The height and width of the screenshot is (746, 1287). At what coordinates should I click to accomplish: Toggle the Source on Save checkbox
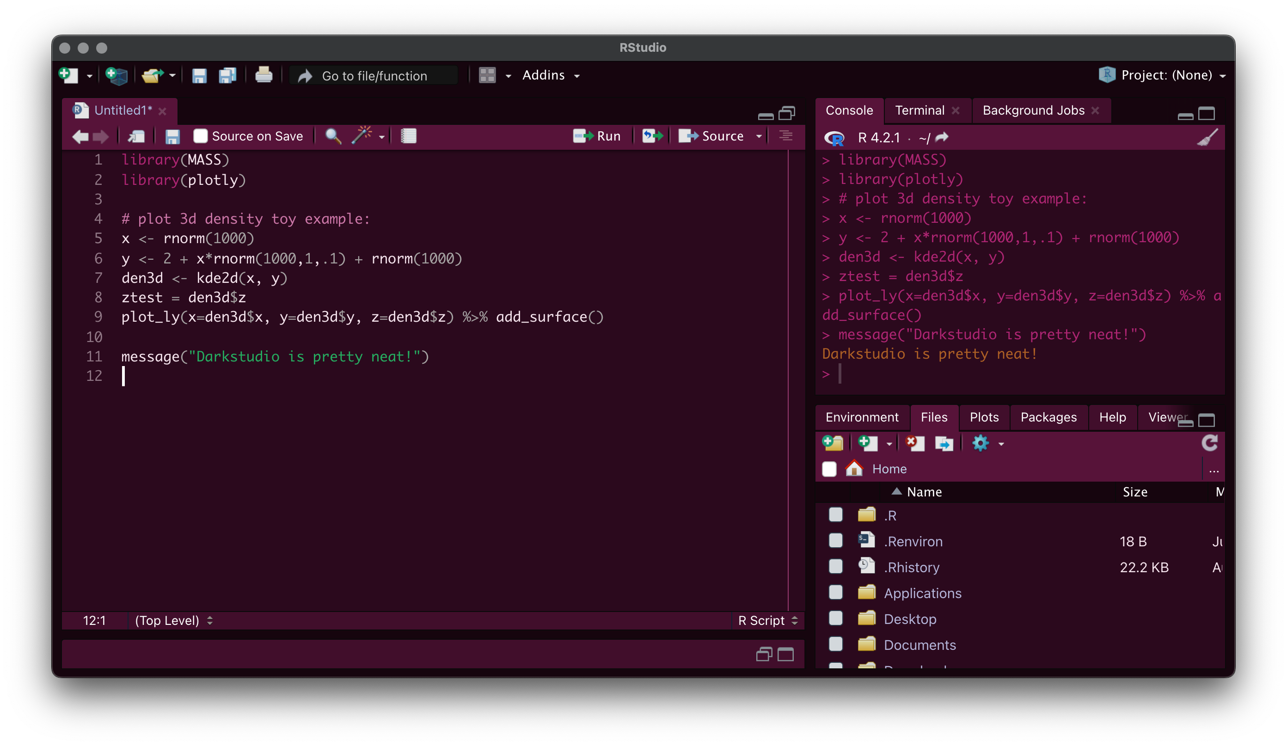(200, 136)
